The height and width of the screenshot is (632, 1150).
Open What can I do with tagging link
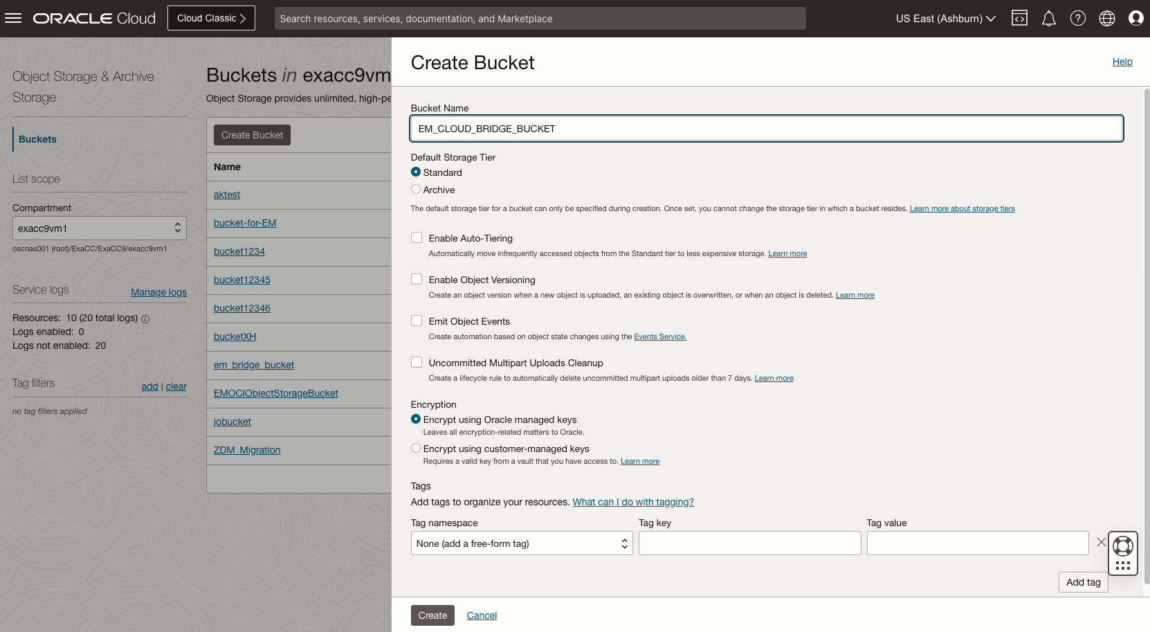(633, 502)
